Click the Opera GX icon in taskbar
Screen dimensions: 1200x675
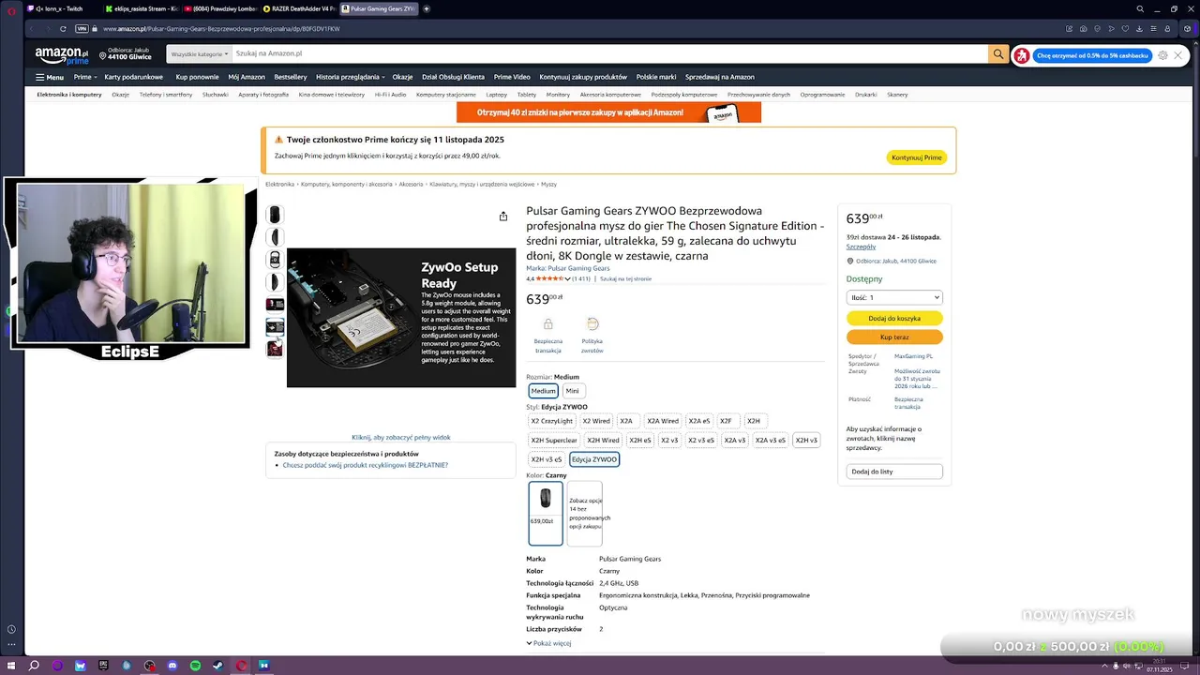coord(241,666)
